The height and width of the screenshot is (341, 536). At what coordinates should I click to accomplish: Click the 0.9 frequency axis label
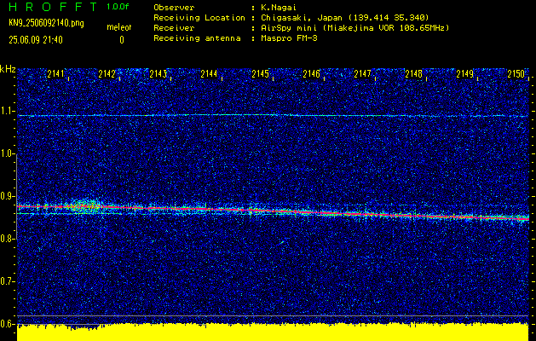coord(7,196)
